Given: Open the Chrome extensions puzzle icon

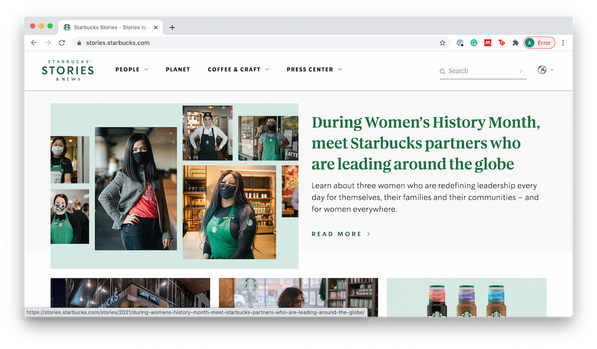Looking at the screenshot, I should [x=515, y=42].
